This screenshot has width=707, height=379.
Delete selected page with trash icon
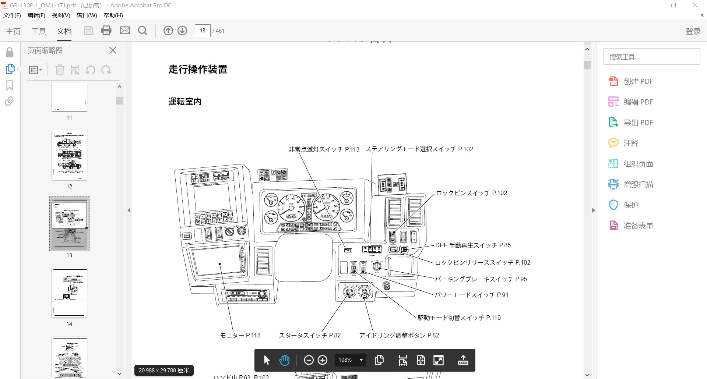pos(60,70)
